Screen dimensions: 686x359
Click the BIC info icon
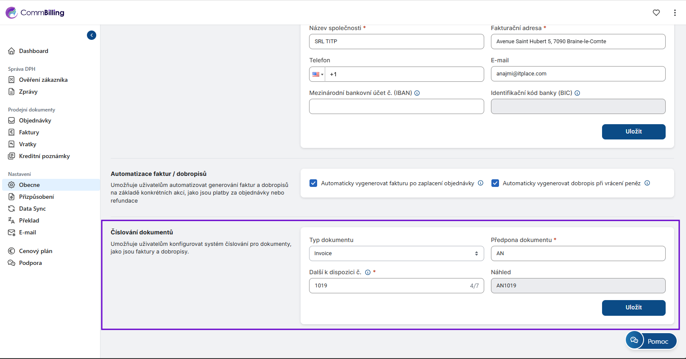click(577, 93)
